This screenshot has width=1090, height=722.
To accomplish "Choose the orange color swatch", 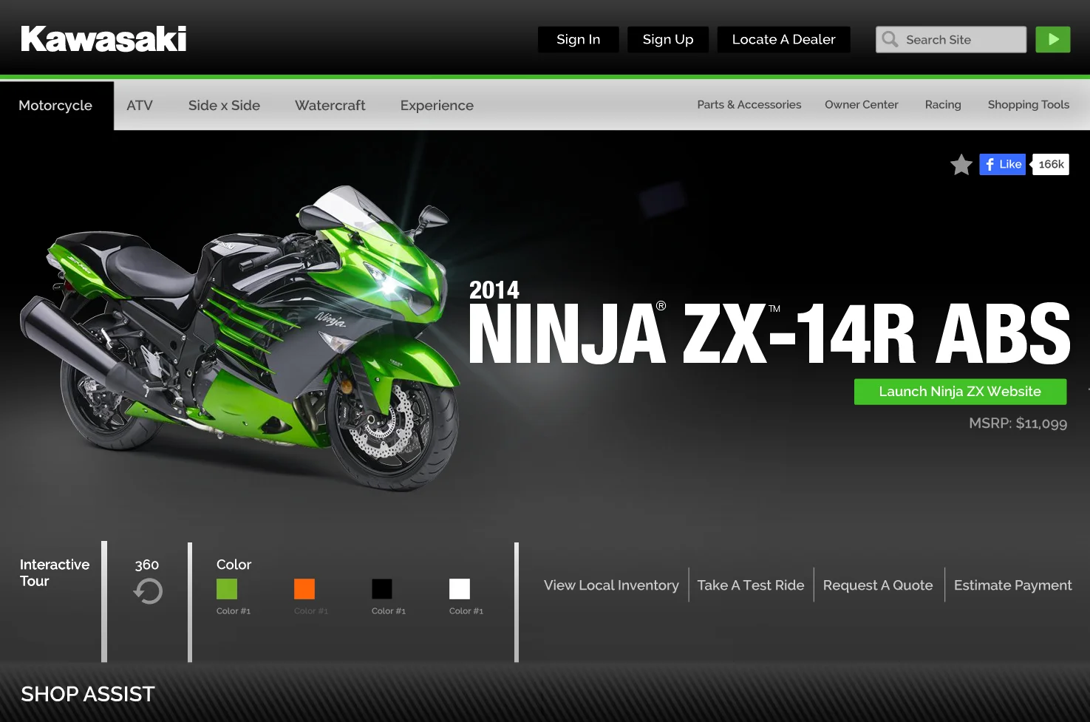I will tap(304, 589).
